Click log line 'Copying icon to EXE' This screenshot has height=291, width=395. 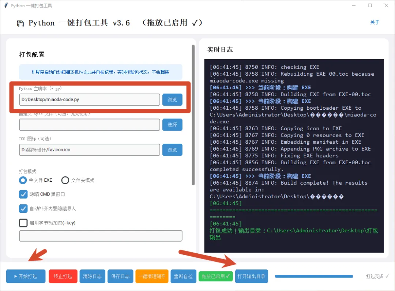click(x=276, y=128)
